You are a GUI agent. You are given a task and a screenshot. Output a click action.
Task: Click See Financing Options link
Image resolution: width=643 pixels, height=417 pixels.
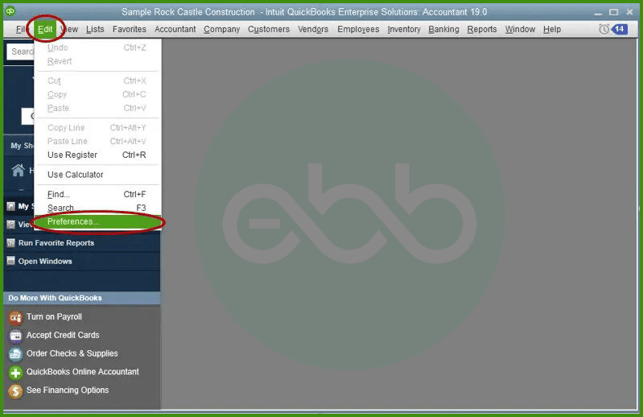(x=68, y=390)
